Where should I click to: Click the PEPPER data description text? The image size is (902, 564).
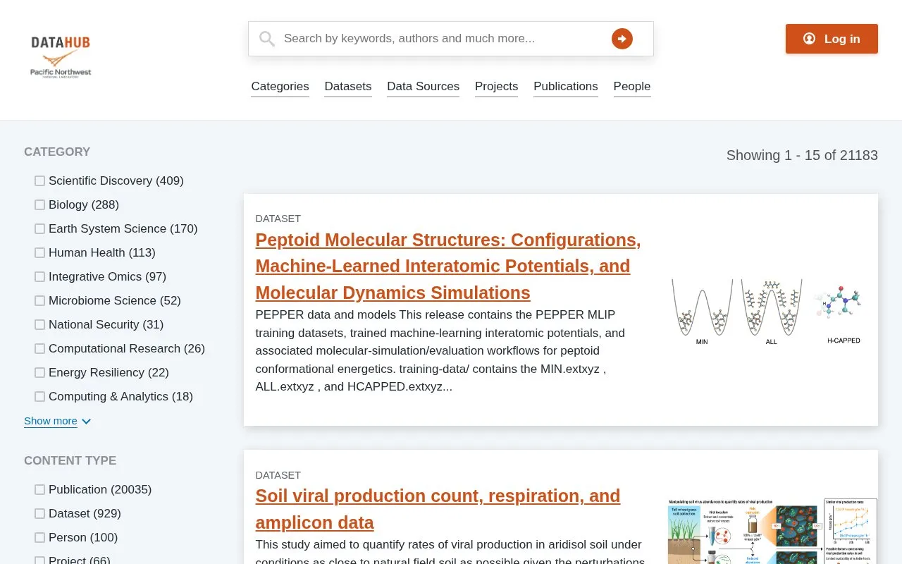[441, 350]
